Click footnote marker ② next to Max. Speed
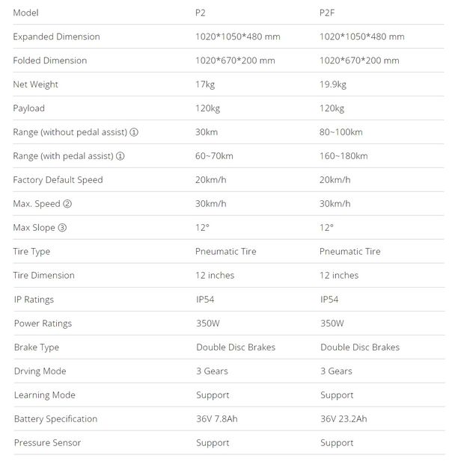Viewport: 449px width, 464px height. click(x=67, y=204)
